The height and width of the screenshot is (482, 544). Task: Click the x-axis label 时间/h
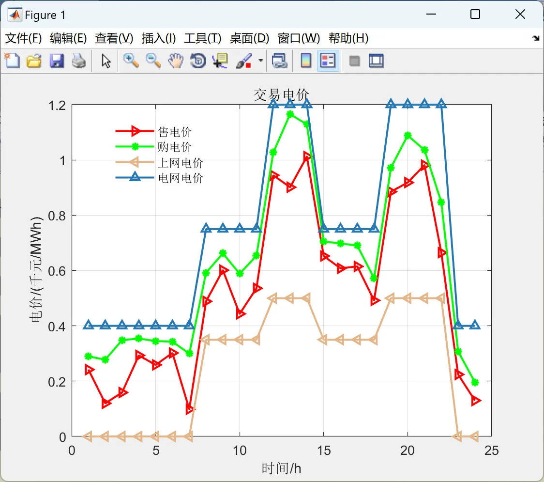281,468
